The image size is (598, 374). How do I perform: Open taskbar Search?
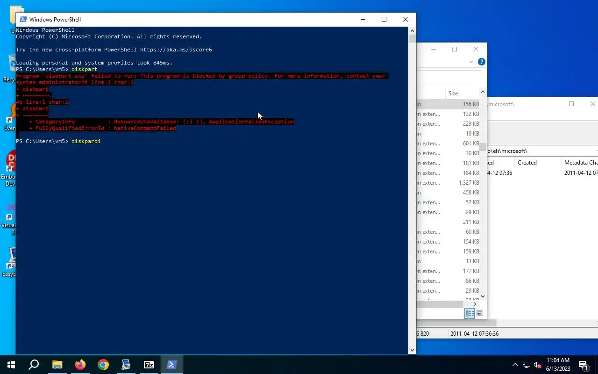pos(34,365)
